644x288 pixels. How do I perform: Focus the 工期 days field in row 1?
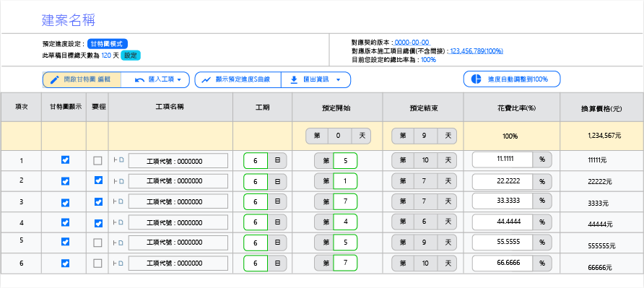coord(256,161)
